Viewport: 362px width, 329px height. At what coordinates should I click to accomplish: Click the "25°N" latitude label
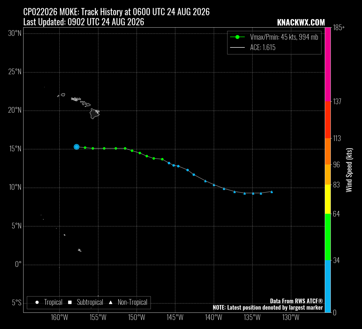(15, 72)
